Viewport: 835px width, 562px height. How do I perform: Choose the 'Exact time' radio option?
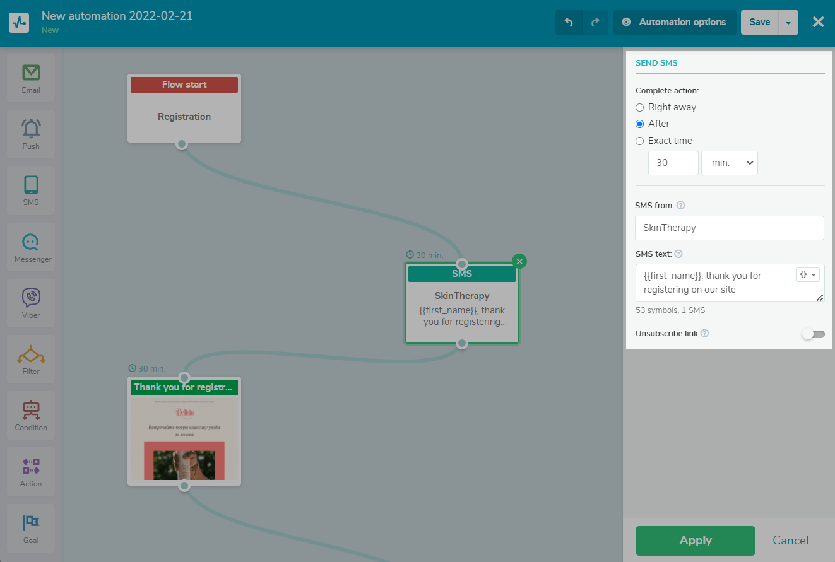click(x=640, y=141)
